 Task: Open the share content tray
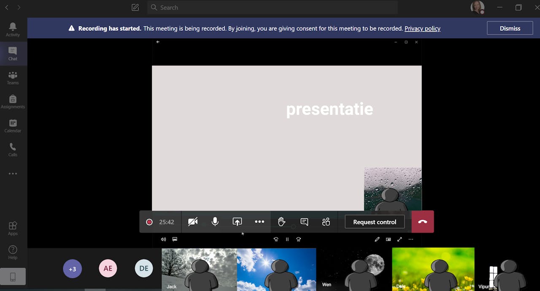click(x=237, y=222)
